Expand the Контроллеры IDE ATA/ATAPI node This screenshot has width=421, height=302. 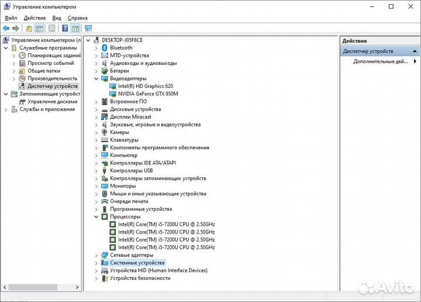click(x=96, y=163)
